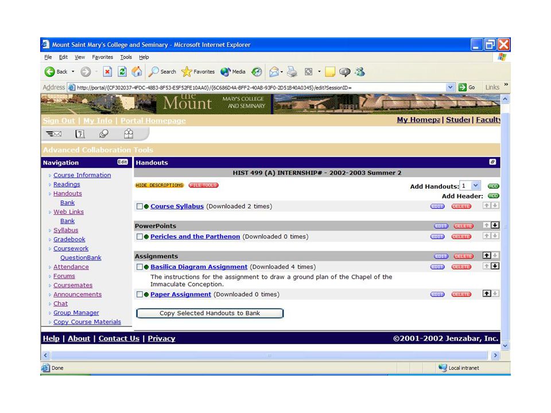The height and width of the screenshot is (413, 551).
Task: Open the Back button history dropdown
Action: click(x=73, y=72)
